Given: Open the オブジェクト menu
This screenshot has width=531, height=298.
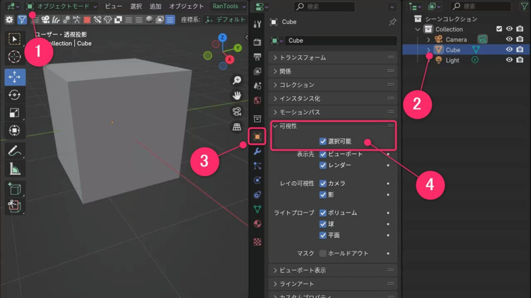Looking at the screenshot, I should coord(187,6).
